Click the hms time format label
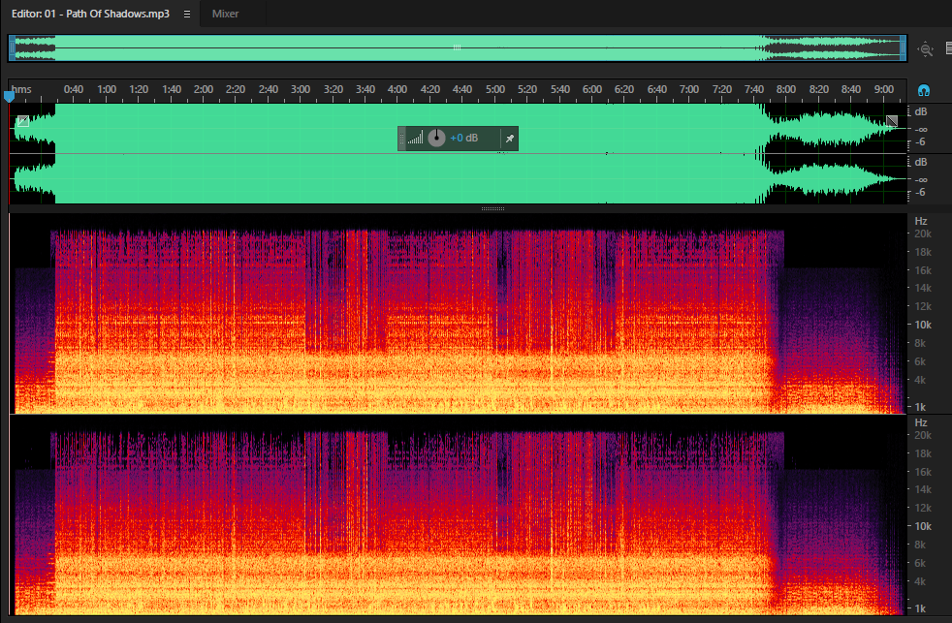Image resolution: width=952 pixels, height=623 pixels. pos(21,89)
